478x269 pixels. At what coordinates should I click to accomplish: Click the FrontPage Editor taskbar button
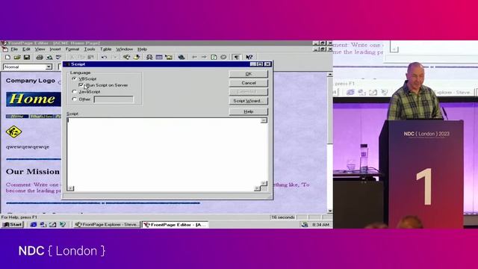pos(175,225)
